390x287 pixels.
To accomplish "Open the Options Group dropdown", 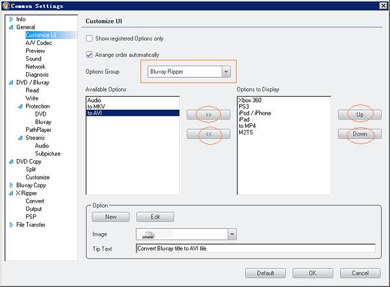I will coord(226,71).
